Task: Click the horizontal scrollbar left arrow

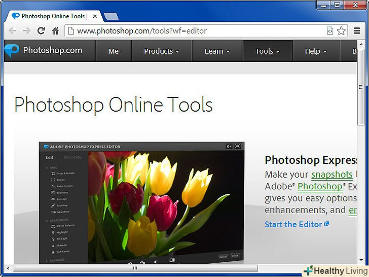Action: point(8,268)
